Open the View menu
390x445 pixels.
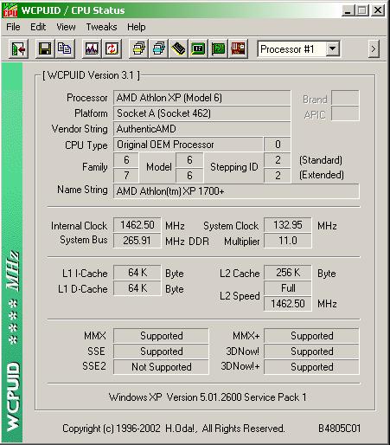pyautogui.click(x=66, y=27)
